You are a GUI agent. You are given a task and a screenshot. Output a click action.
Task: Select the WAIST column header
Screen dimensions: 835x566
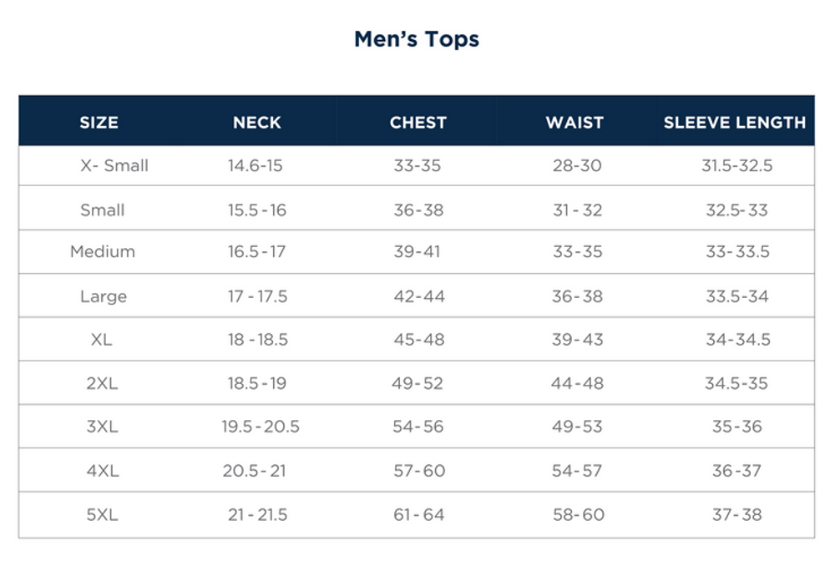[574, 123]
